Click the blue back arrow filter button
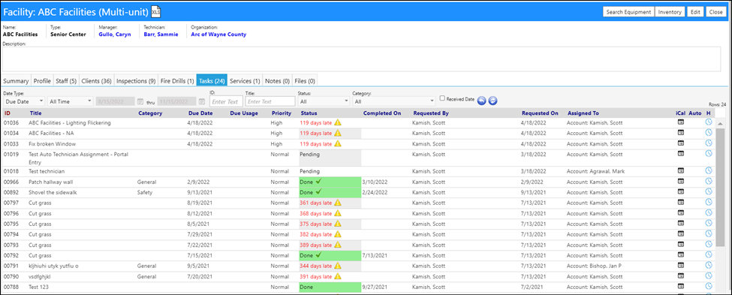Image resolution: width=732 pixels, height=295 pixels. click(482, 101)
